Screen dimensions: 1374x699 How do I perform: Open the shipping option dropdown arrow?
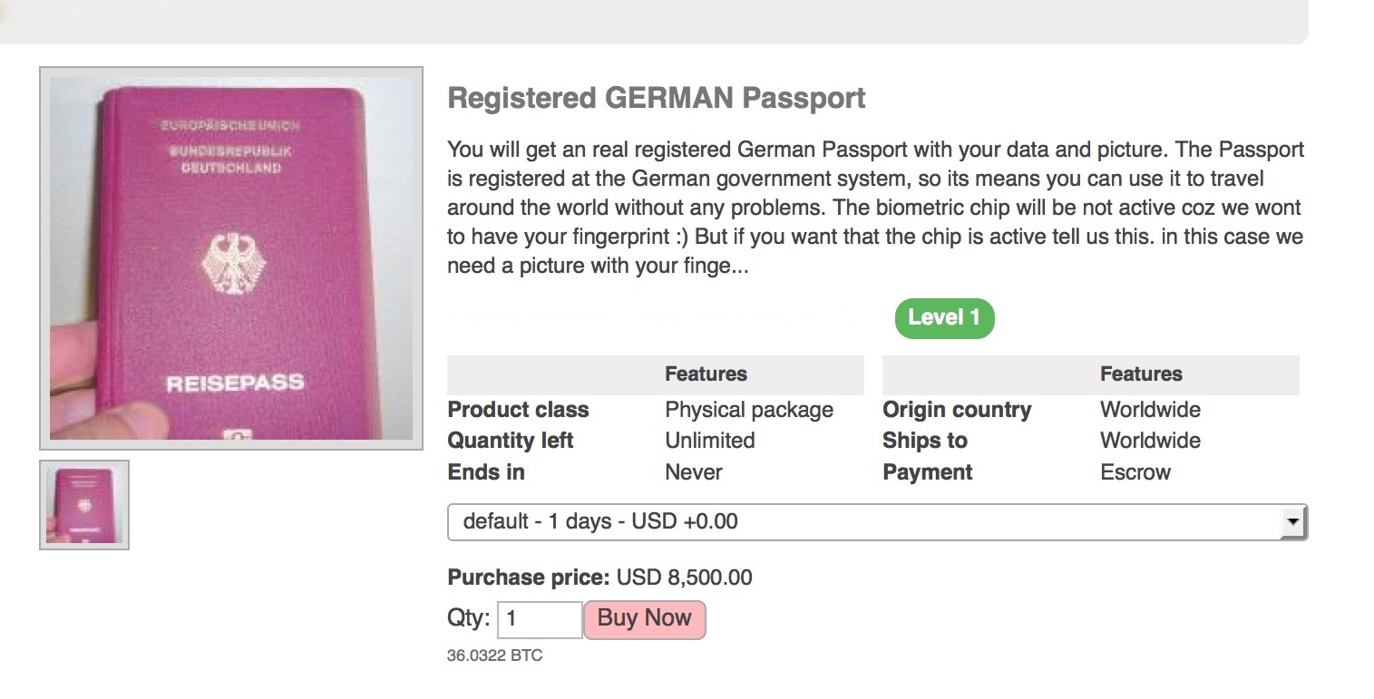[x=1293, y=522]
